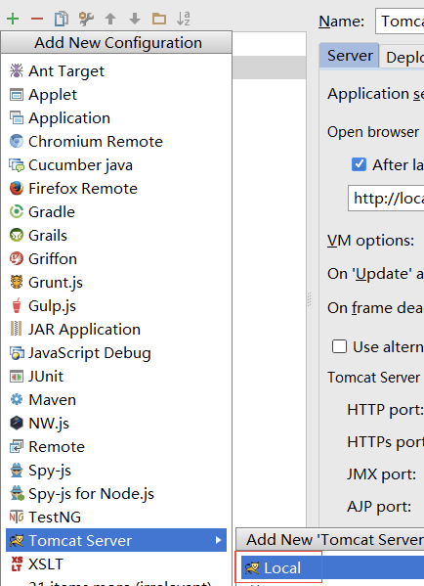Viewport: 424px width, 586px height.
Task: Select the JAR Application icon
Action: (16, 329)
